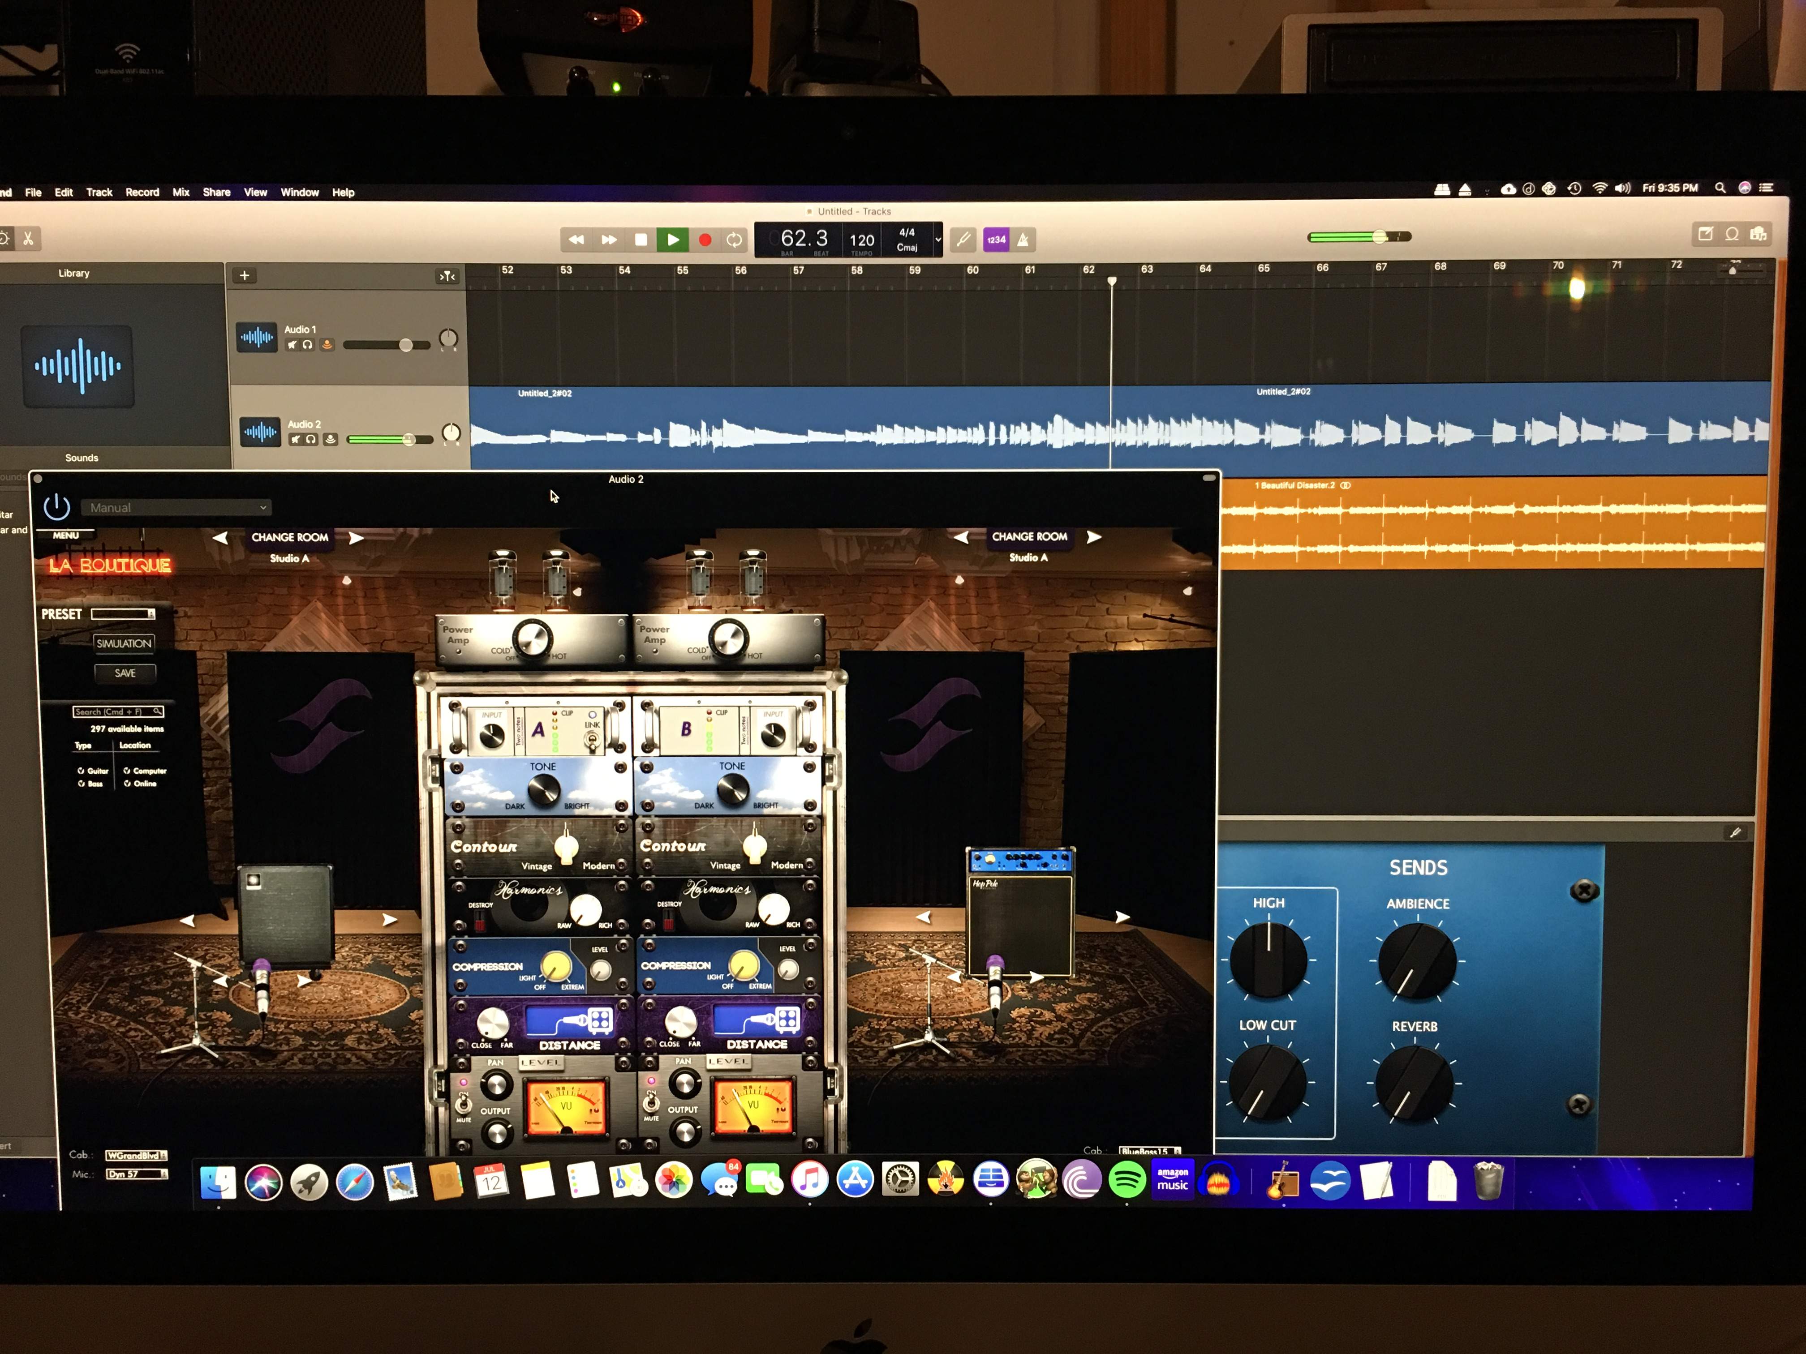
Task: Open the Edit menu
Action: (64, 193)
